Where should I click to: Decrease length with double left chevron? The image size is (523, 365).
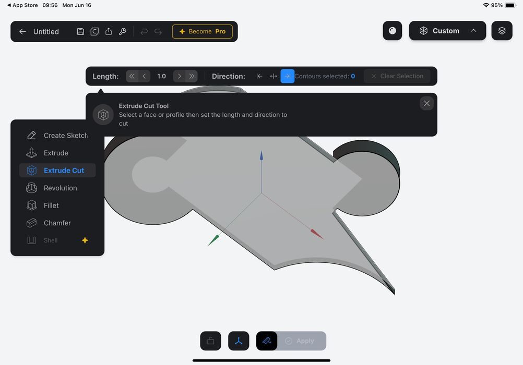coord(132,76)
